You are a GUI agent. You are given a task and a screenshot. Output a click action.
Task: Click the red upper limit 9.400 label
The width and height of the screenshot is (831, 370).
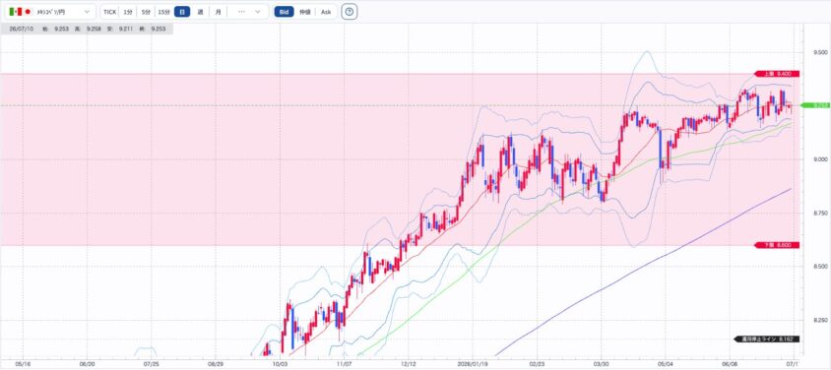click(777, 74)
